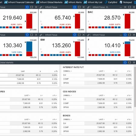Click BAC last price 28.570
136x136 pixels.
pyautogui.click(x=112, y=18)
